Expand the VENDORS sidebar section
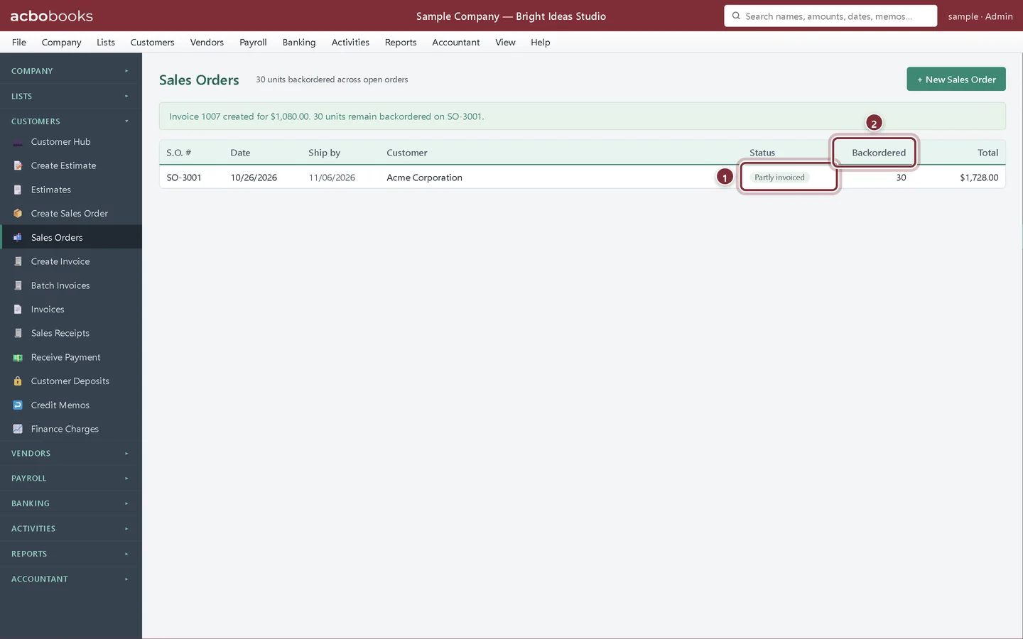Screen dimensions: 1023x639 coord(71,453)
